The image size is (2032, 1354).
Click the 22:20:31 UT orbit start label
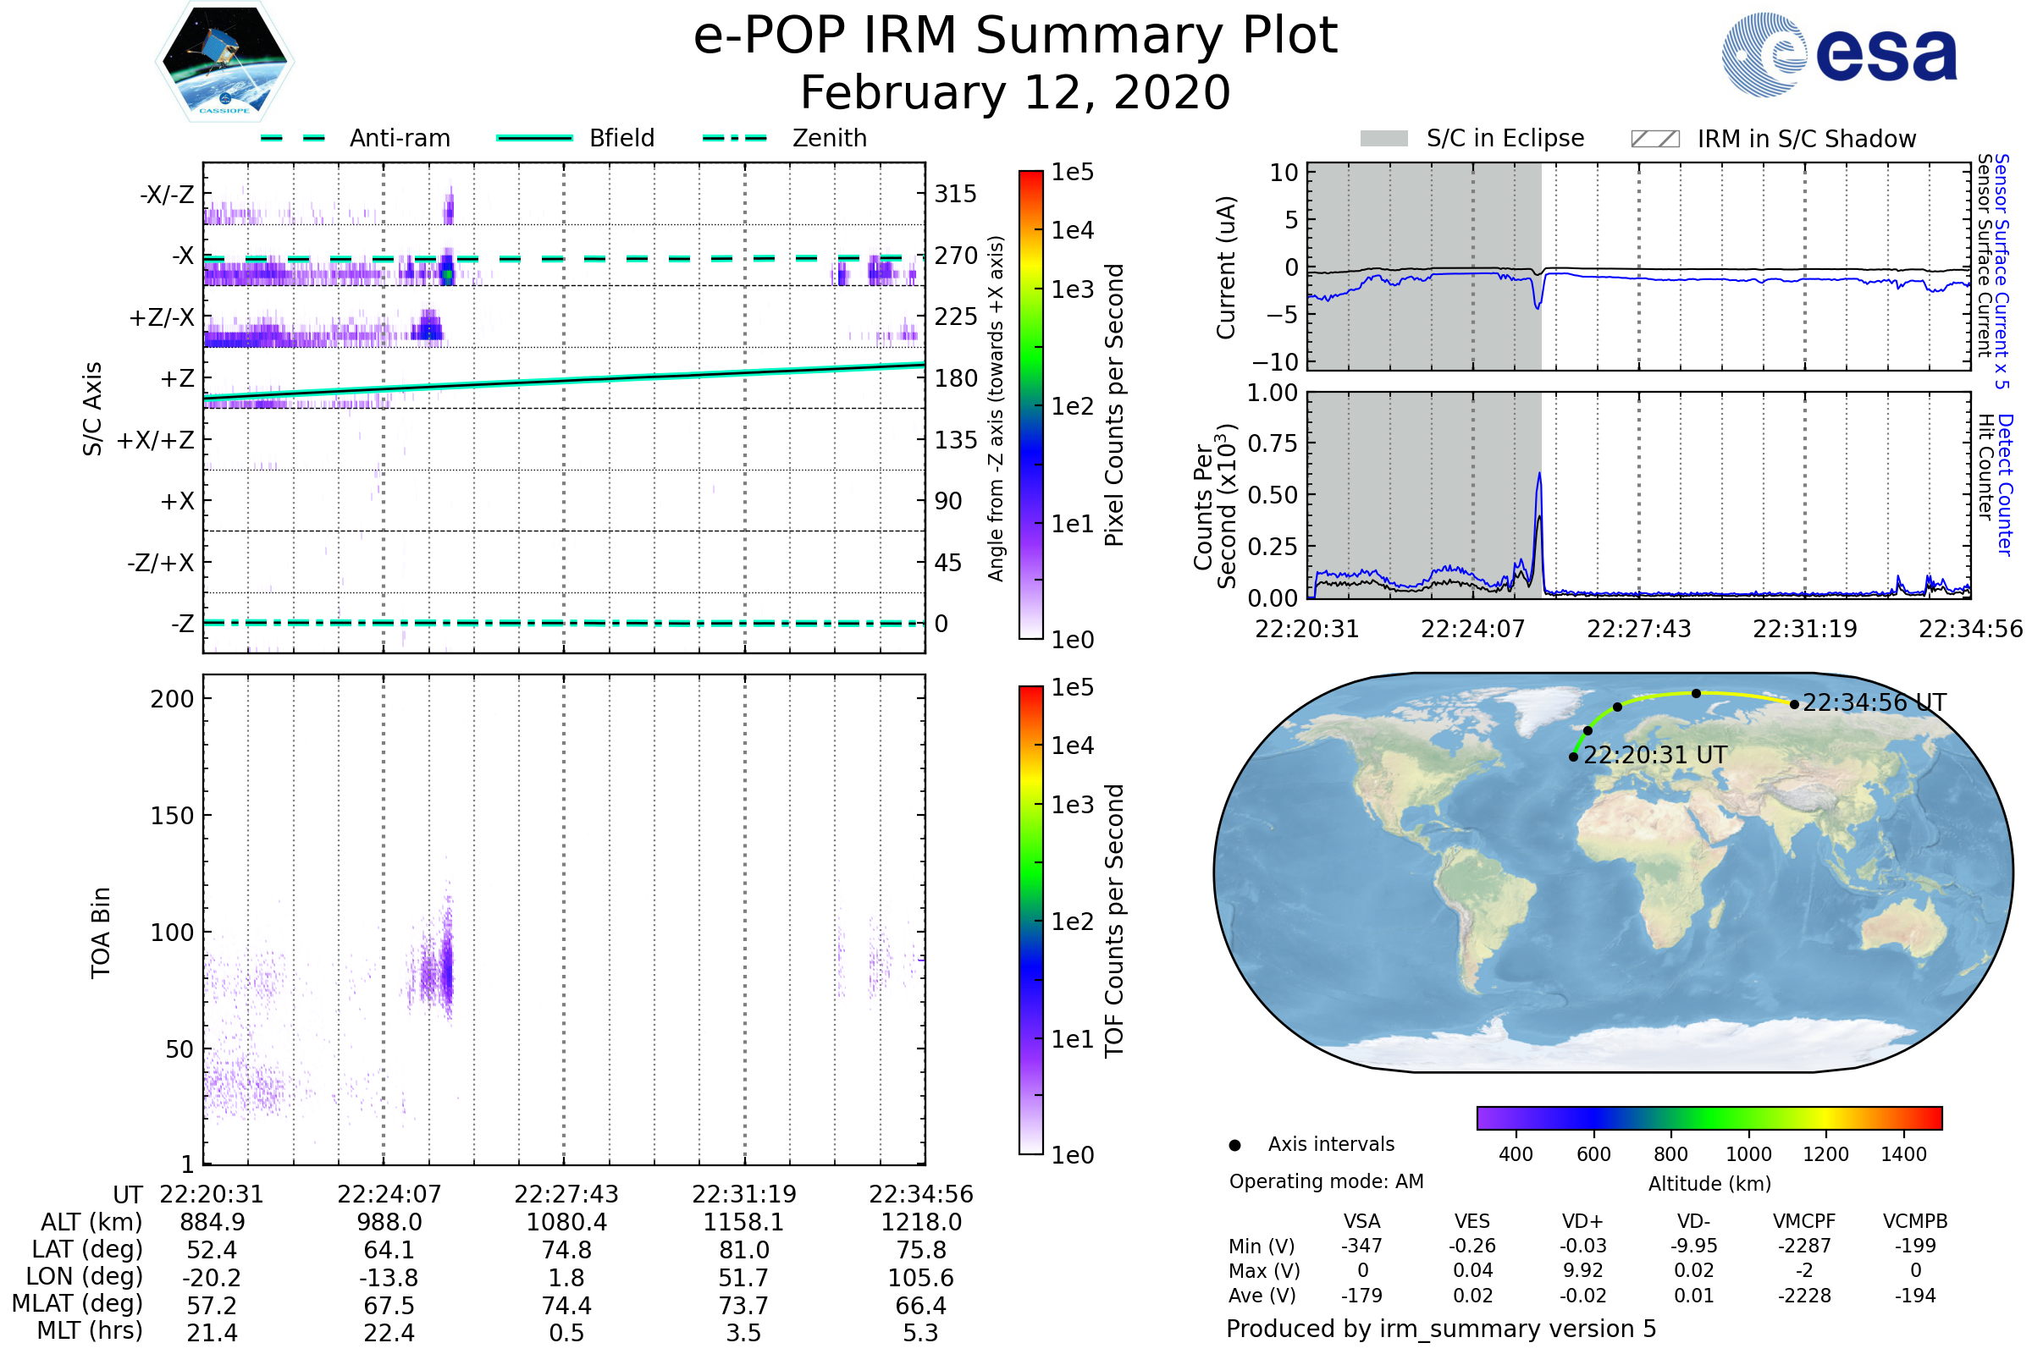(1654, 756)
